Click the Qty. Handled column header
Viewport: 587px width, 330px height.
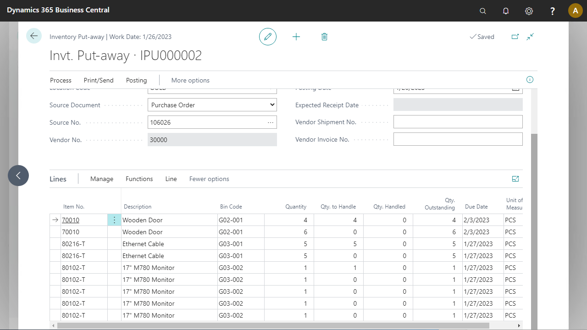click(x=389, y=207)
